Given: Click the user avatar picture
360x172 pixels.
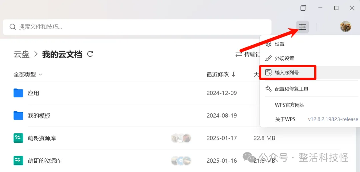Looking at the screenshot, I should coord(346,27).
